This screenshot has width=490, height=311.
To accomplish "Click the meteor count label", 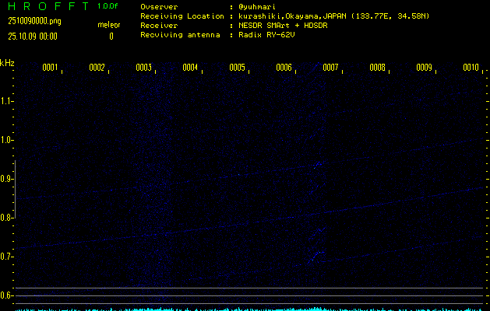I will tap(108, 25).
